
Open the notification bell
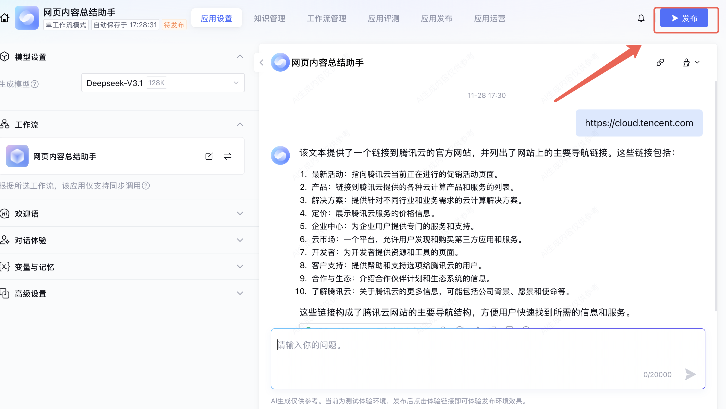(x=641, y=18)
